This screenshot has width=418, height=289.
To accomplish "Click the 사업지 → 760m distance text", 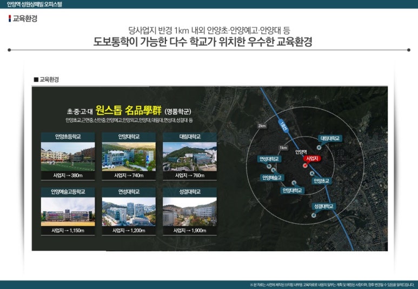I will 190,176.
